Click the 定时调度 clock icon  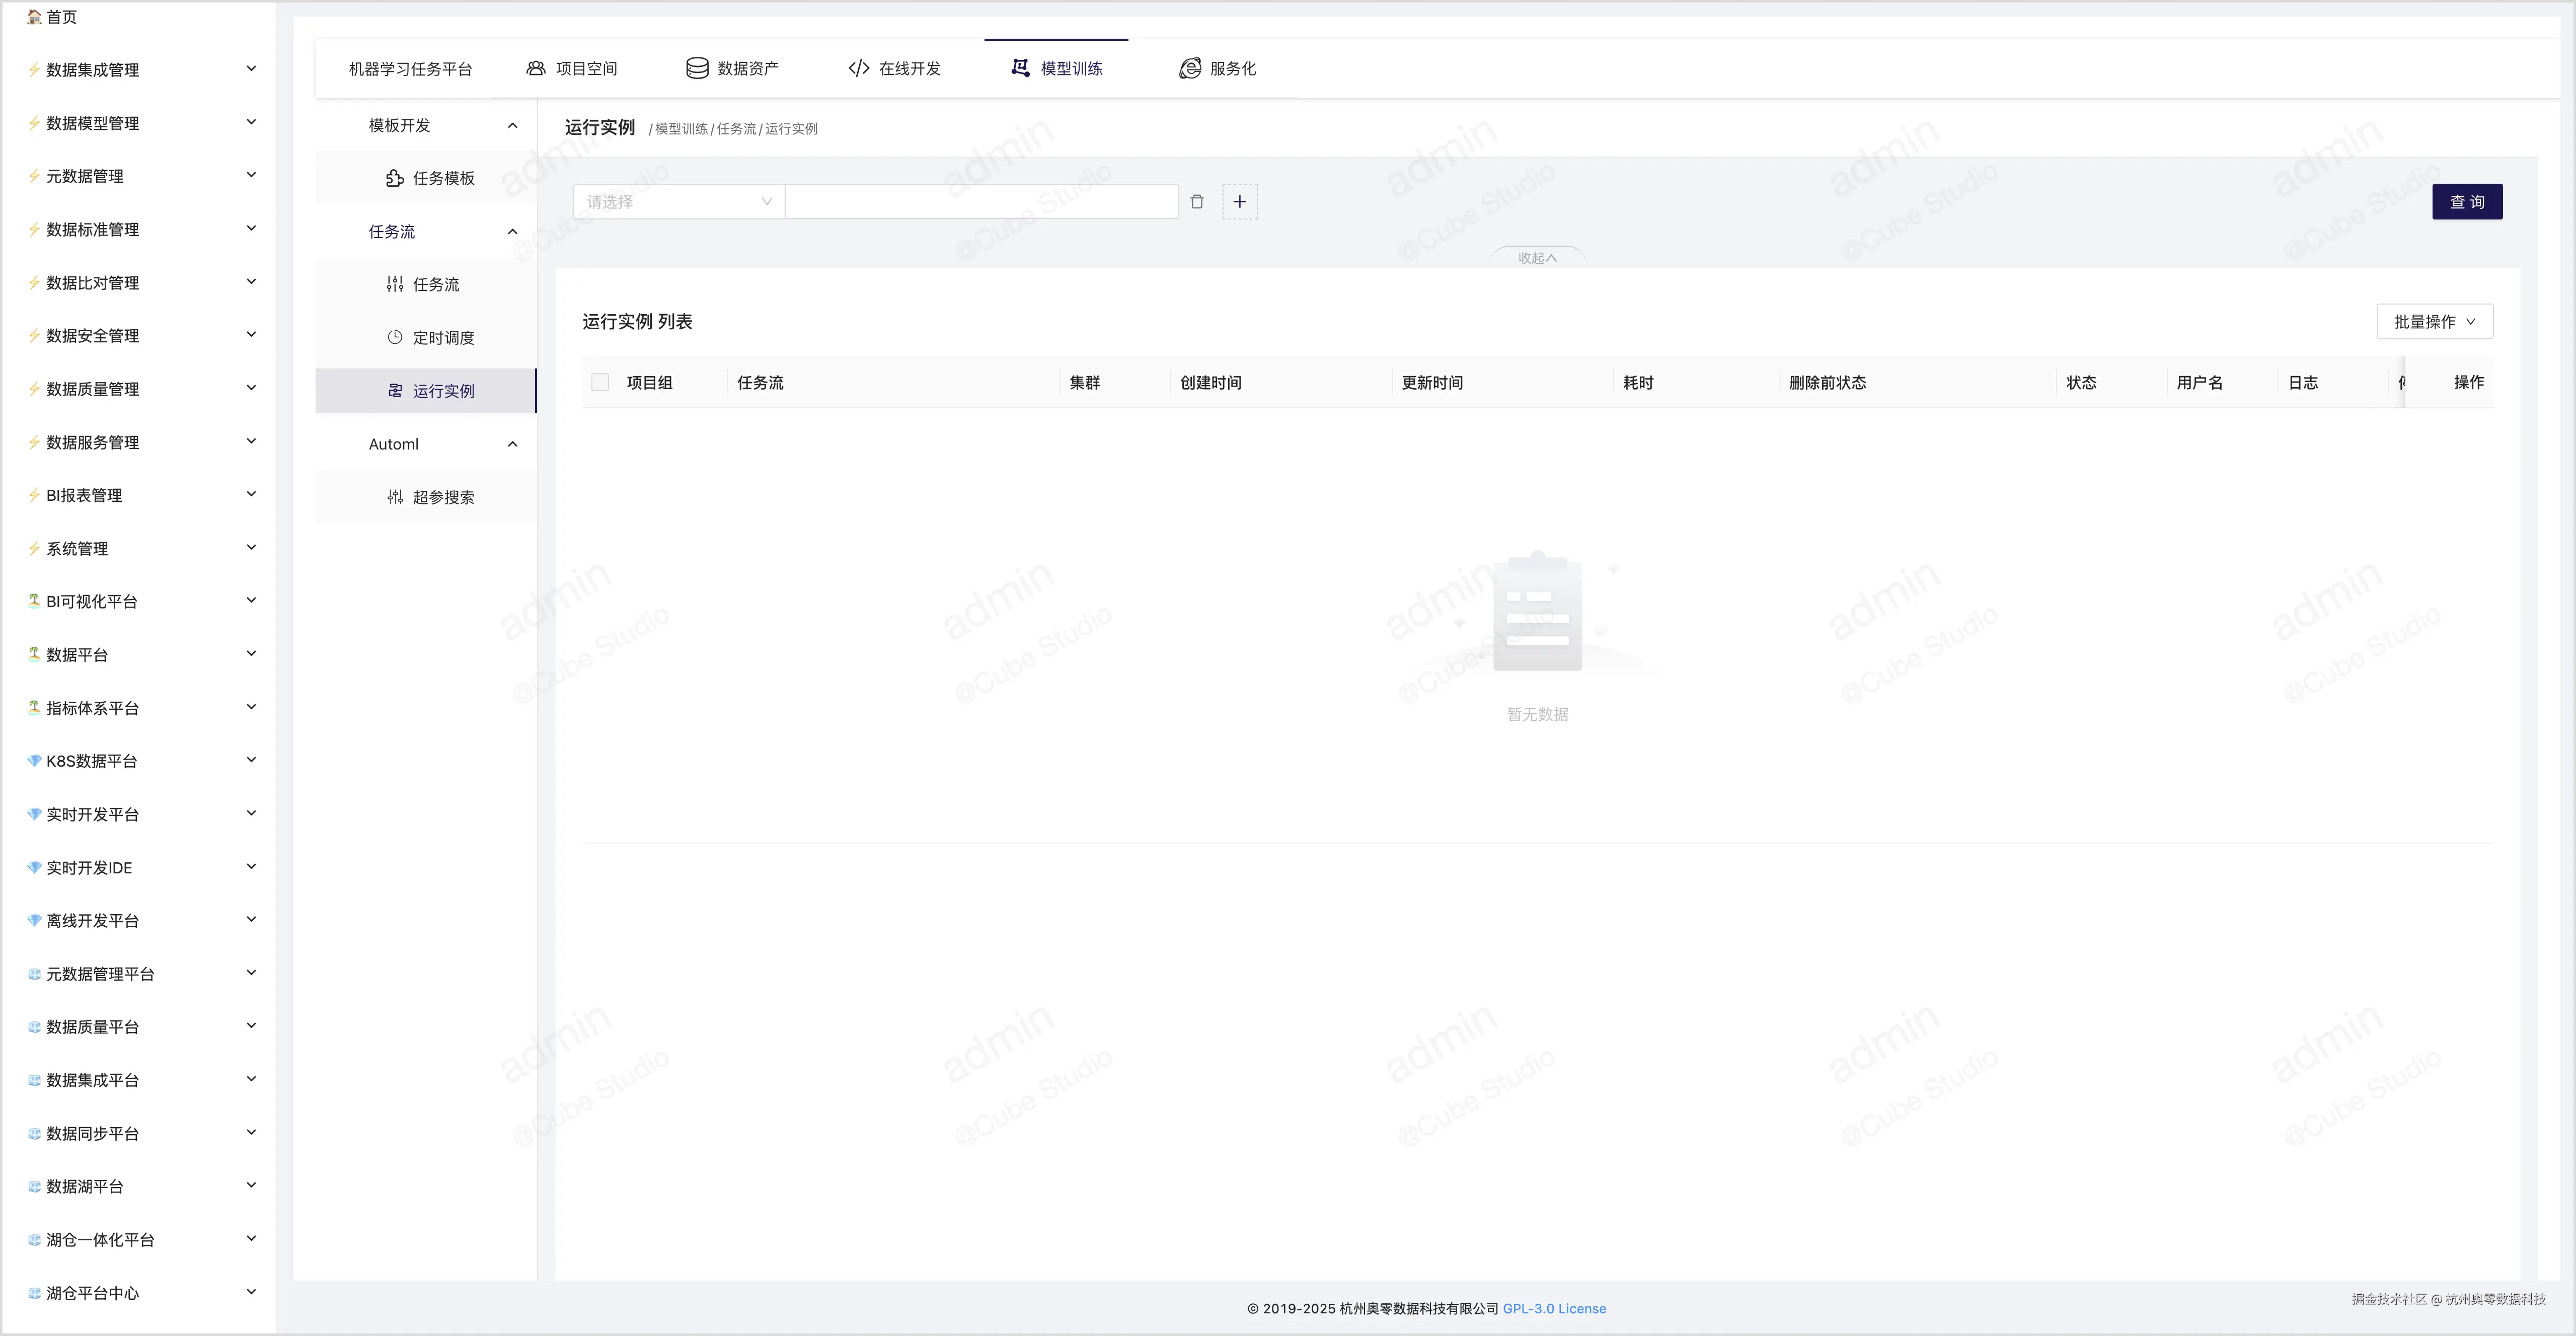[395, 337]
